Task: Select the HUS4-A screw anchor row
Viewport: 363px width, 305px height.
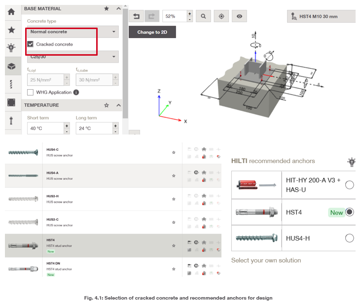Action: coord(113,176)
